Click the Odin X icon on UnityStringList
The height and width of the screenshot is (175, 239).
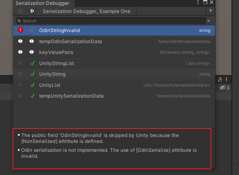20,63
